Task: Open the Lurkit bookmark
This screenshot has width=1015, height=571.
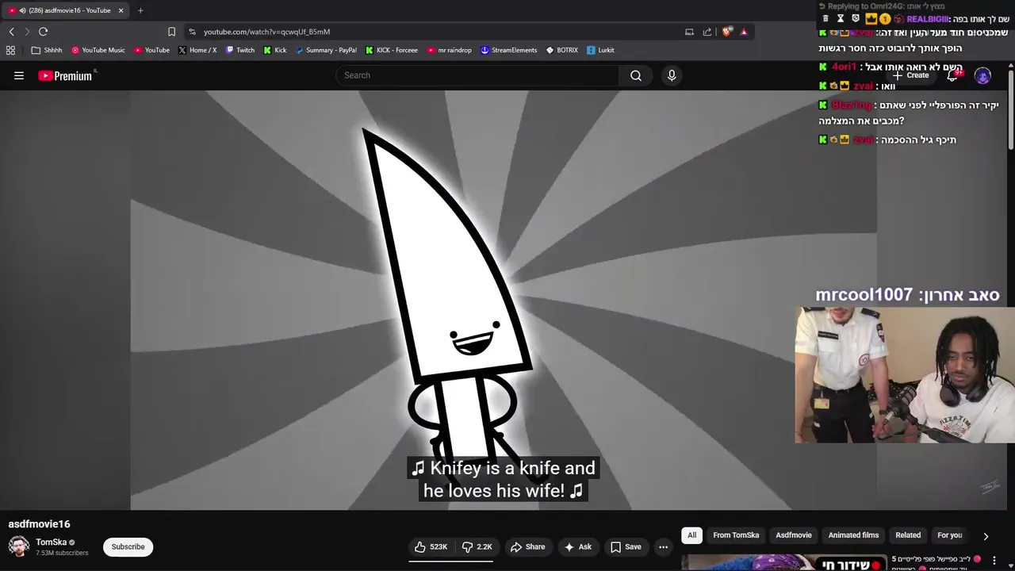Action: (x=600, y=50)
